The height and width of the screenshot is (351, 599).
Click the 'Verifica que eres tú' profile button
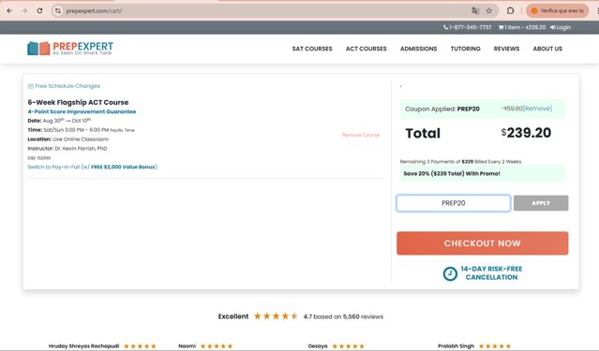[558, 10]
